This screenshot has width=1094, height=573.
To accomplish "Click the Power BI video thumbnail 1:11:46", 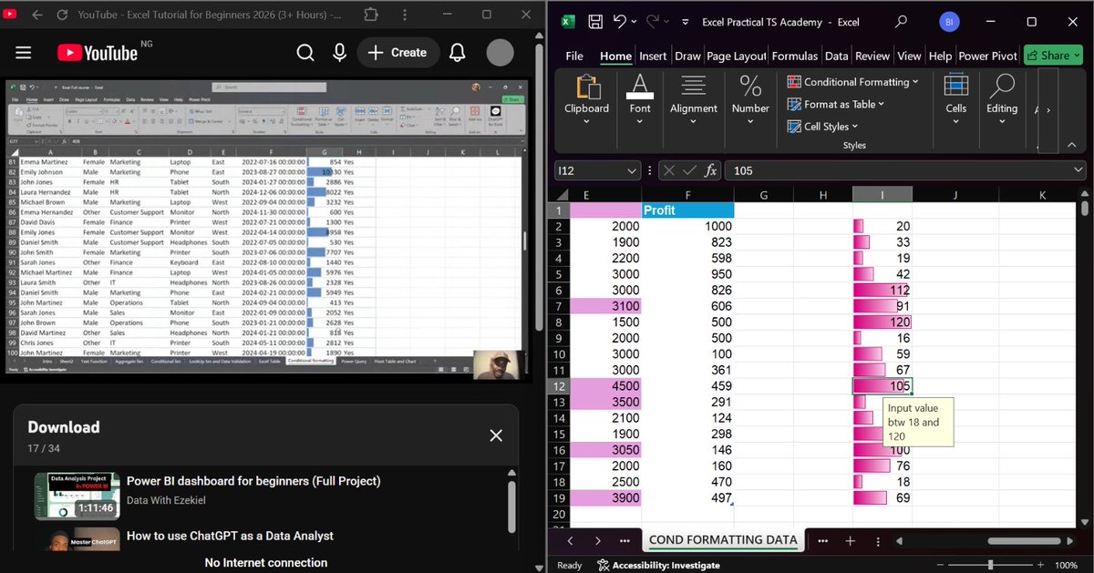I will click(77, 496).
